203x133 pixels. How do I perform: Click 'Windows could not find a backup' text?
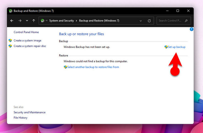click(95, 61)
